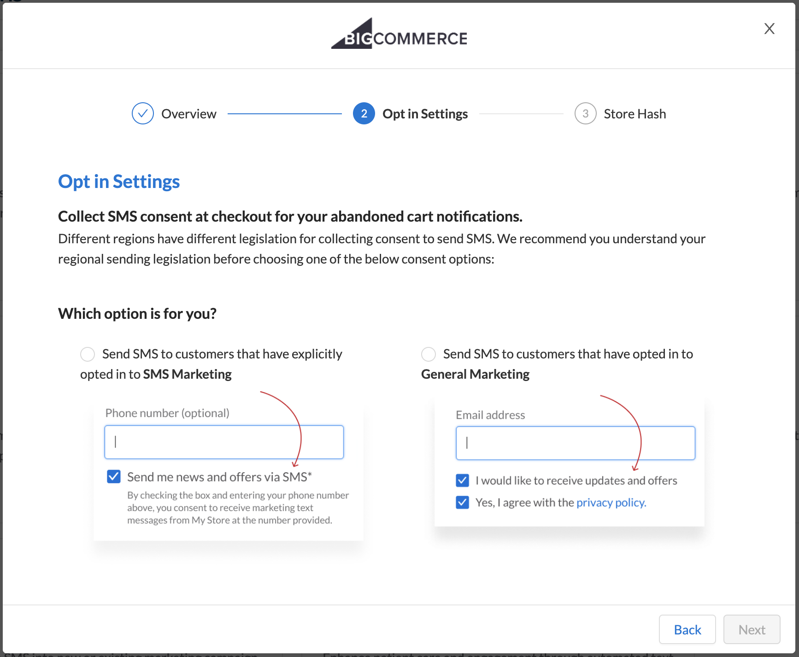Click the Next button
The height and width of the screenshot is (657, 799).
[x=752, y=629]
